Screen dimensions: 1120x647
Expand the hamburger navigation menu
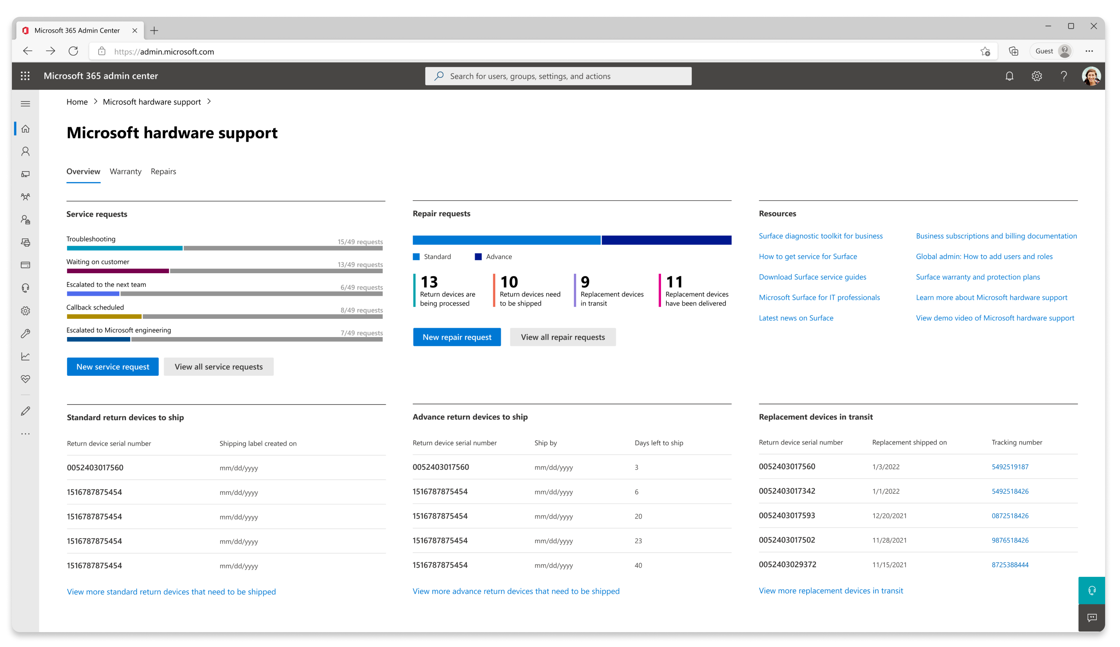pos(25,104)
